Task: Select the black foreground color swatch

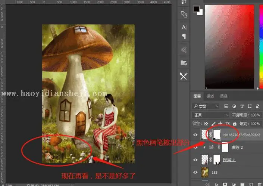Action: point(196,9)
